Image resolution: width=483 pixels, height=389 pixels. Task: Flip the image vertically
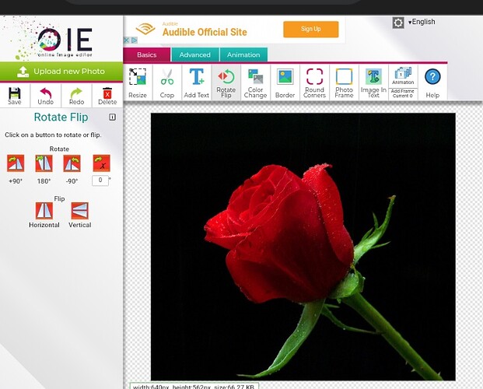[80, 211]
